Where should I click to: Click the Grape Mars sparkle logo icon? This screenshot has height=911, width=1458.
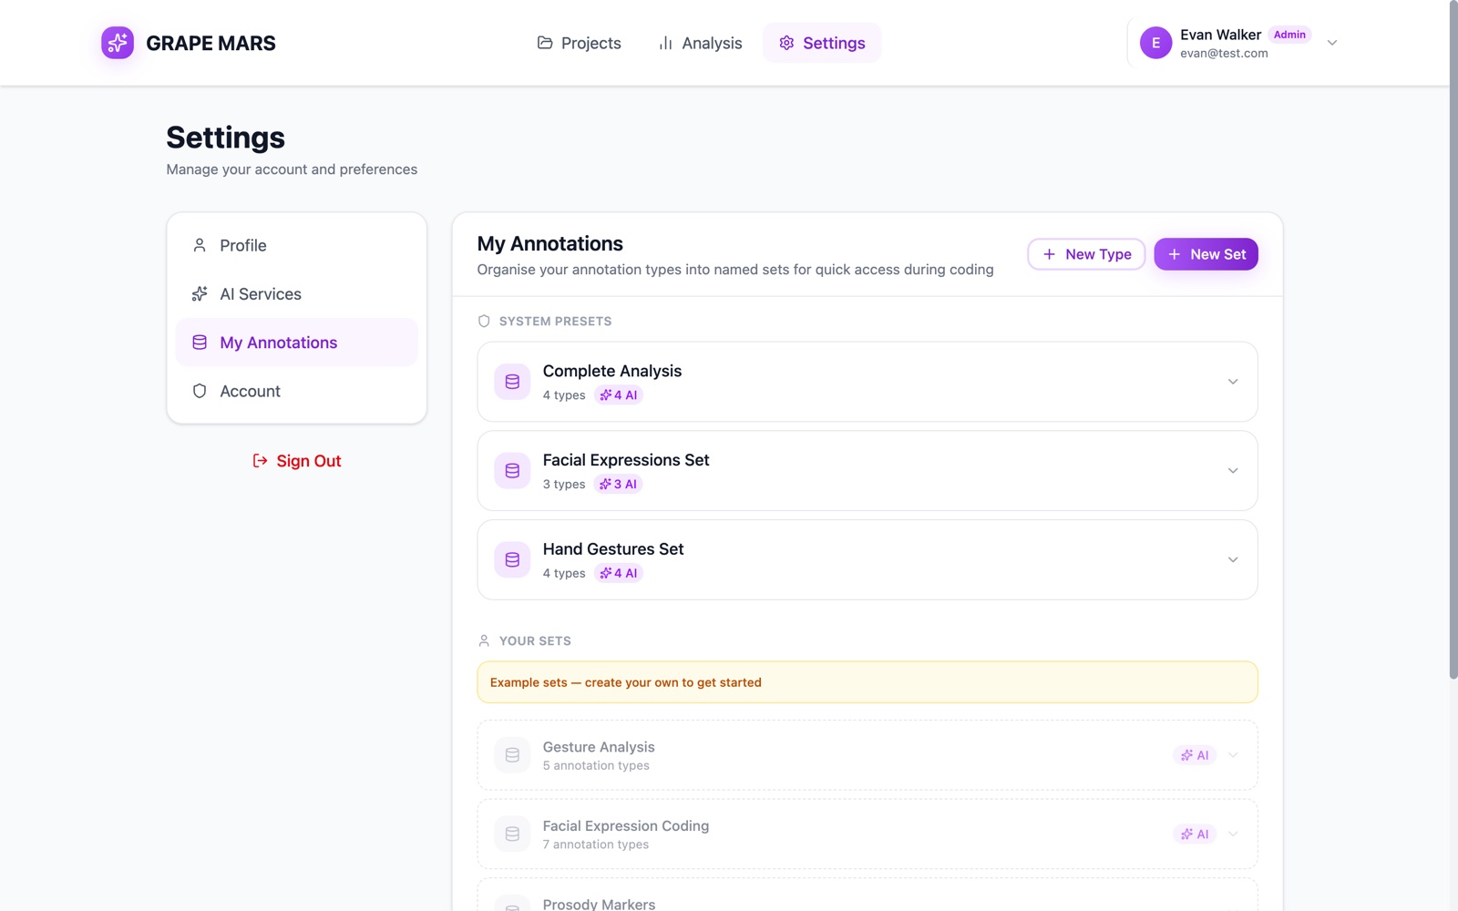click(118, 43)
